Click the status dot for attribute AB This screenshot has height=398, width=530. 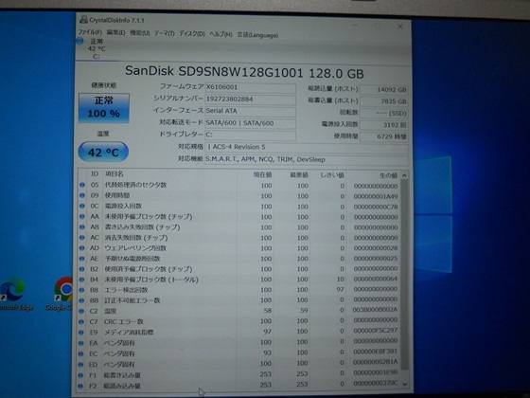pyautogui.click(x=81, y=227)
